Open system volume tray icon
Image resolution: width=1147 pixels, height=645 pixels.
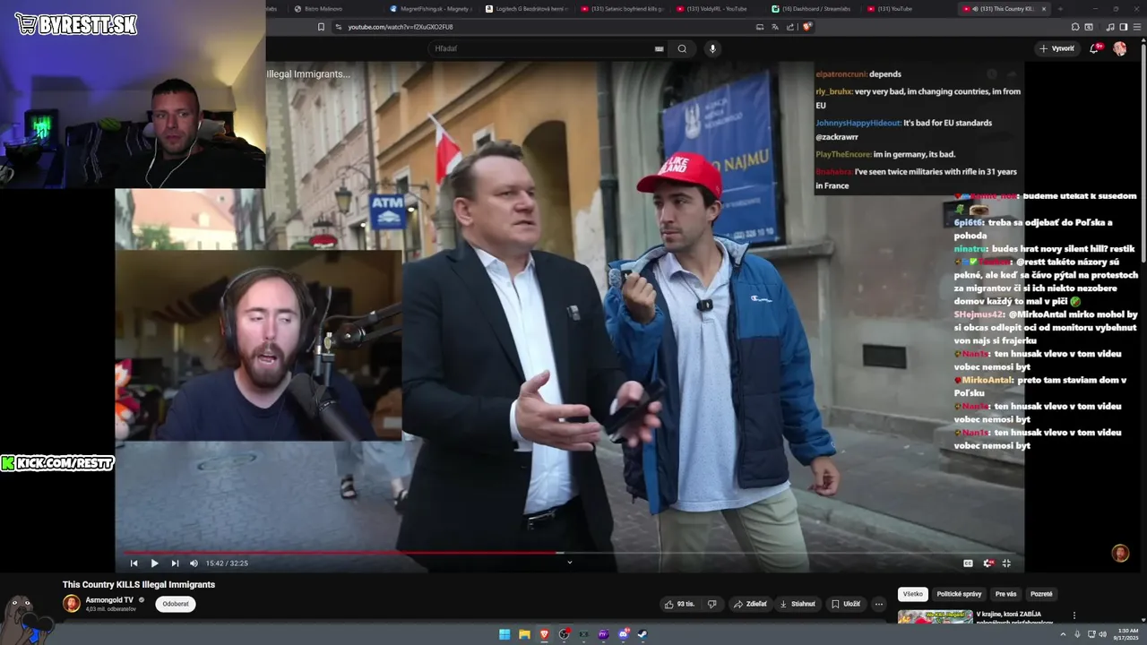[1102, 634]
